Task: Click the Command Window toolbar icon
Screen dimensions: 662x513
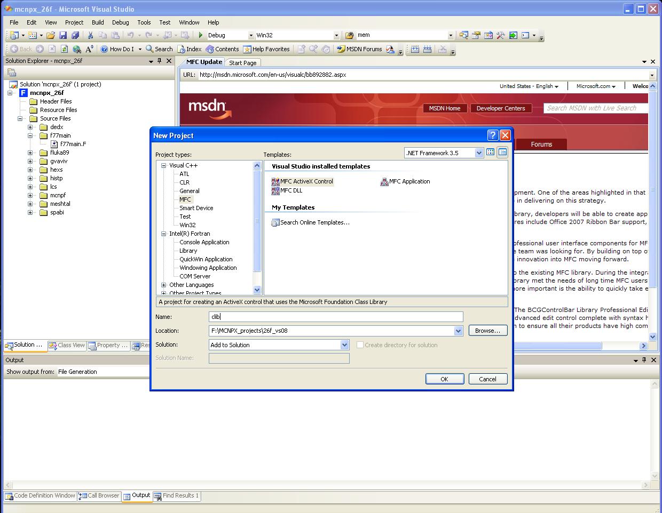Action: pyautogui.click(x=525, y=35)
